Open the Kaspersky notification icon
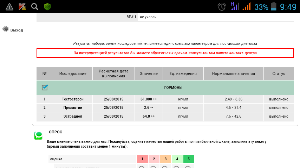This screenshot has height=168, width=300. (x=22, y=7)
